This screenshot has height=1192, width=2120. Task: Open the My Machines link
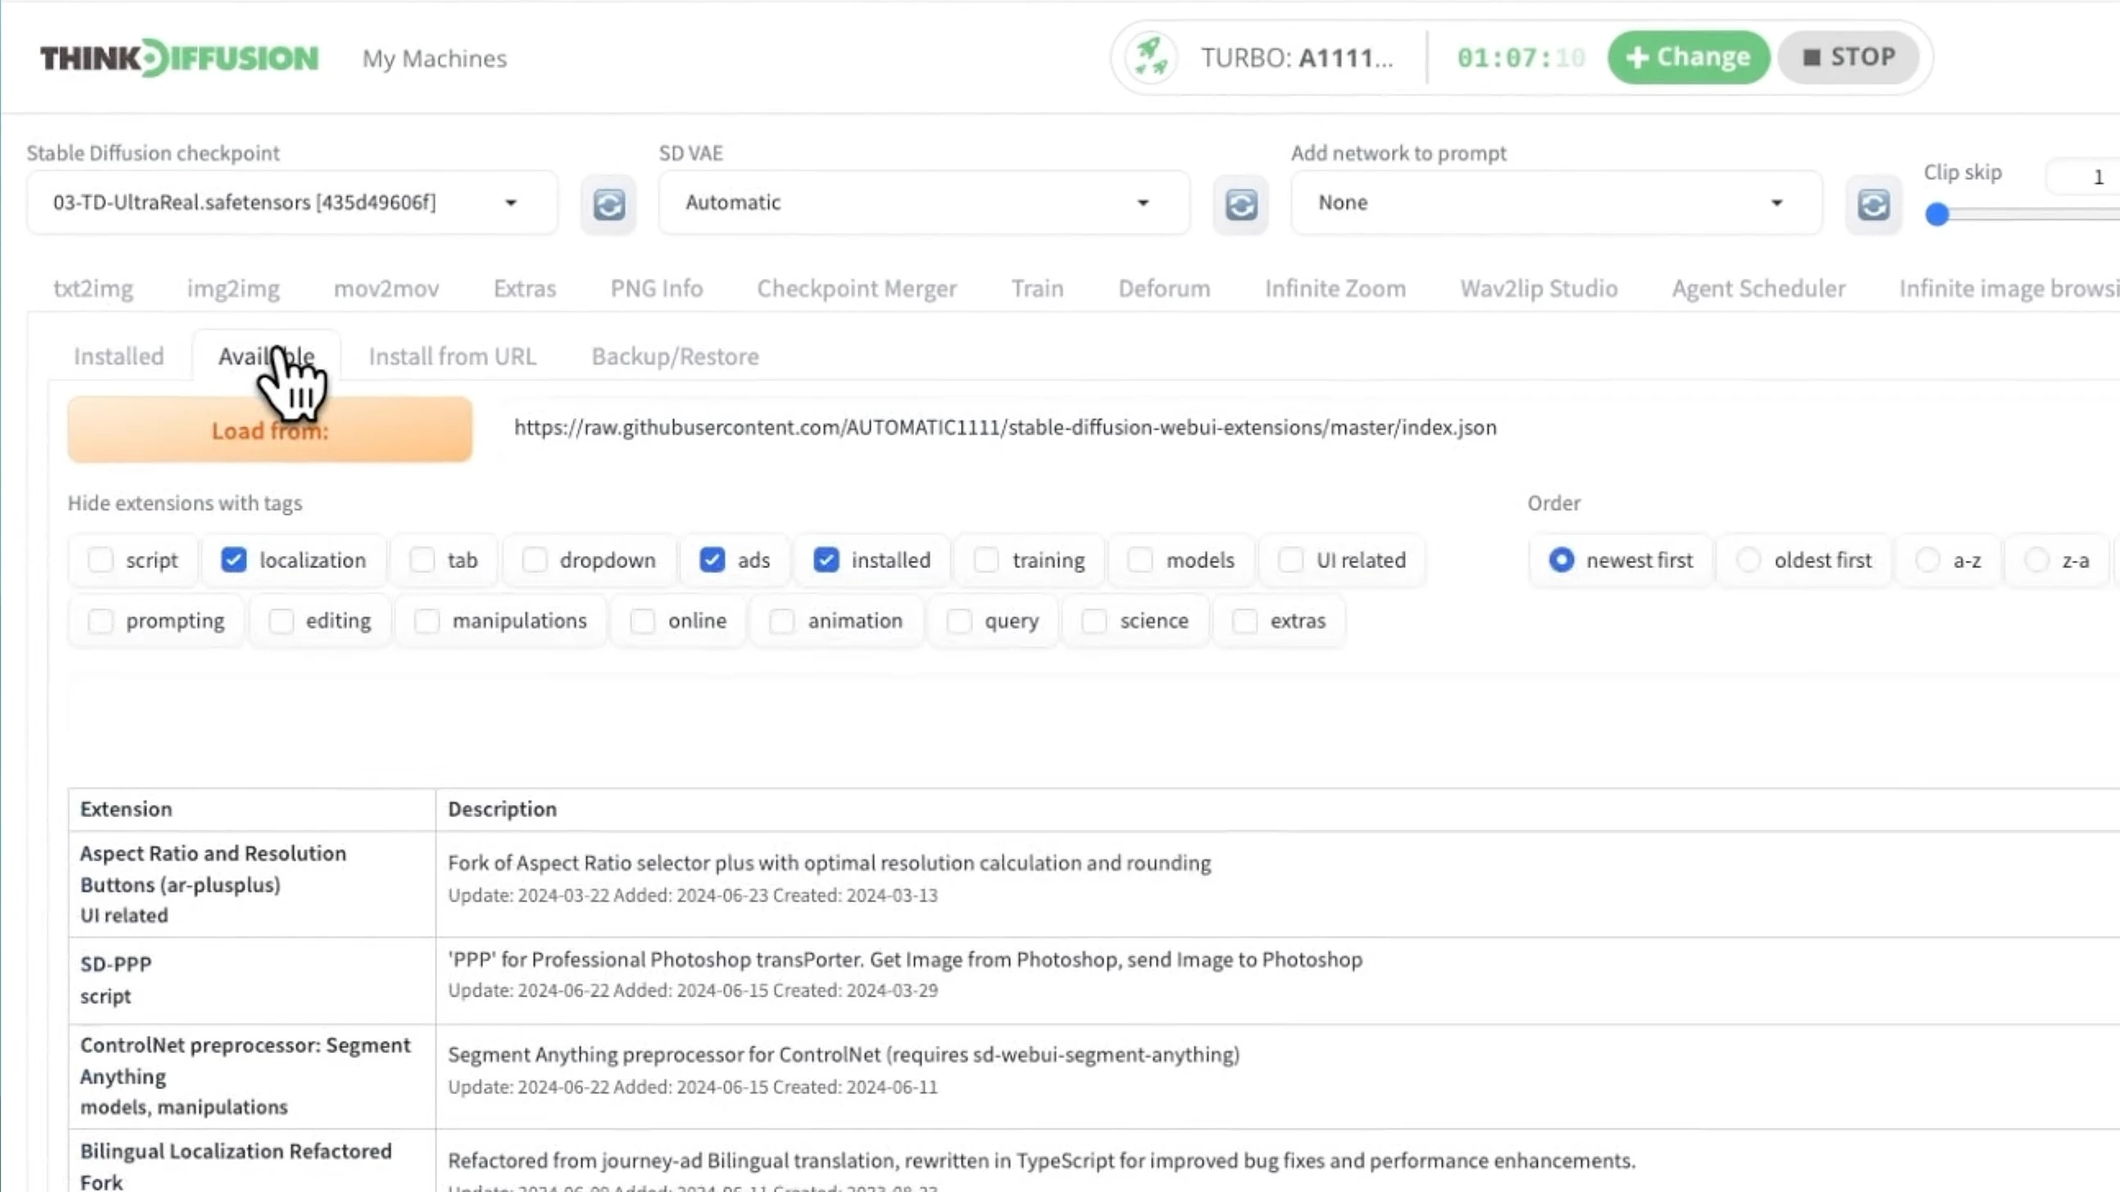click(x=434, y=58)
